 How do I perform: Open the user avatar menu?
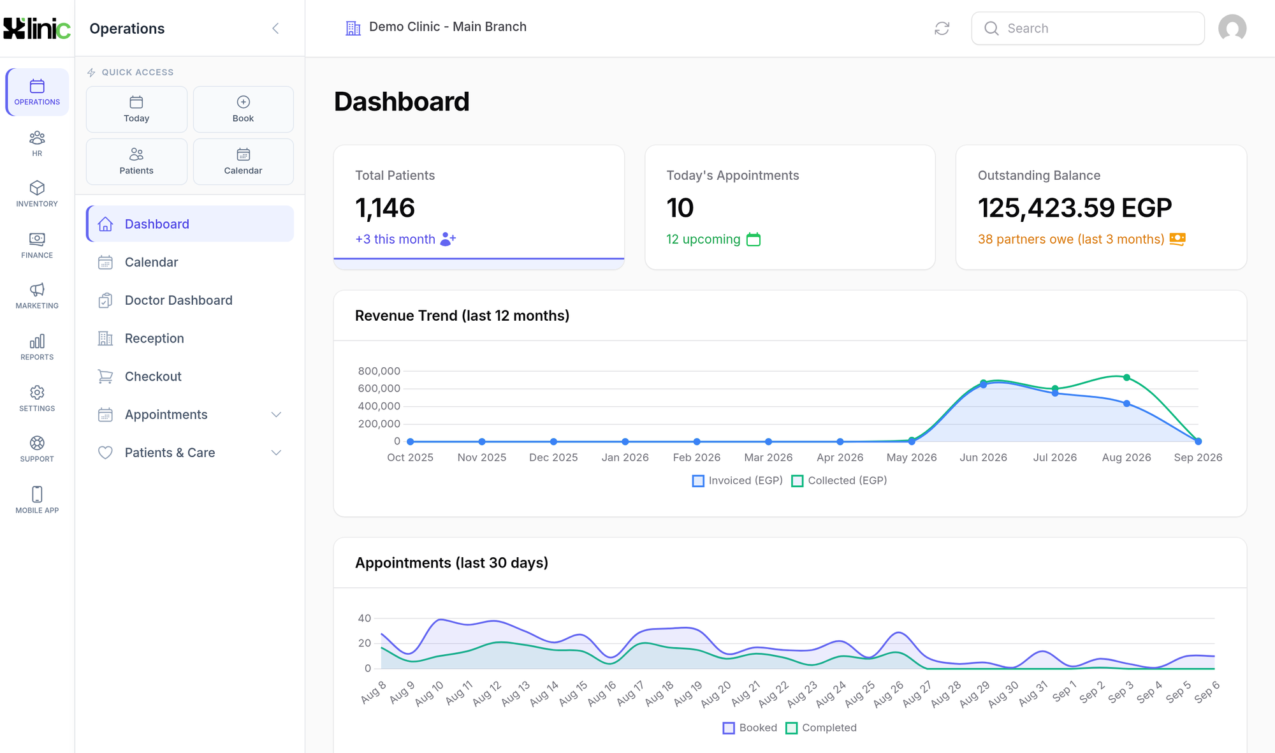click(1232, 28)
